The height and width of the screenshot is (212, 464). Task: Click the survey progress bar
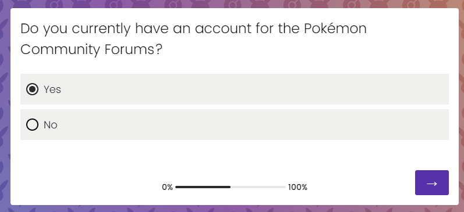(231, 187)
